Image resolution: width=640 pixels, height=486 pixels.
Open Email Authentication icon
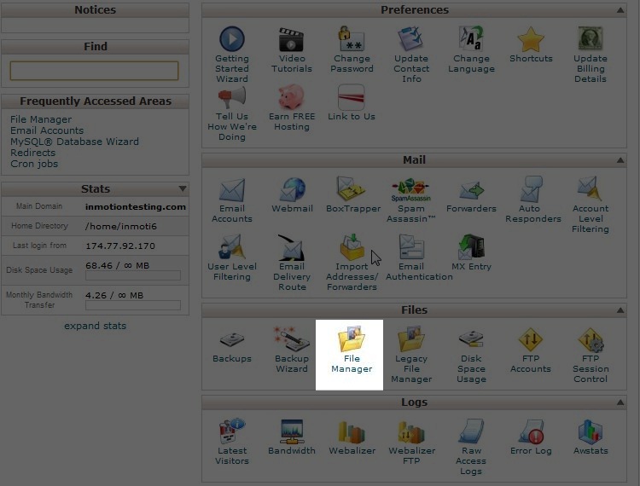411,247
